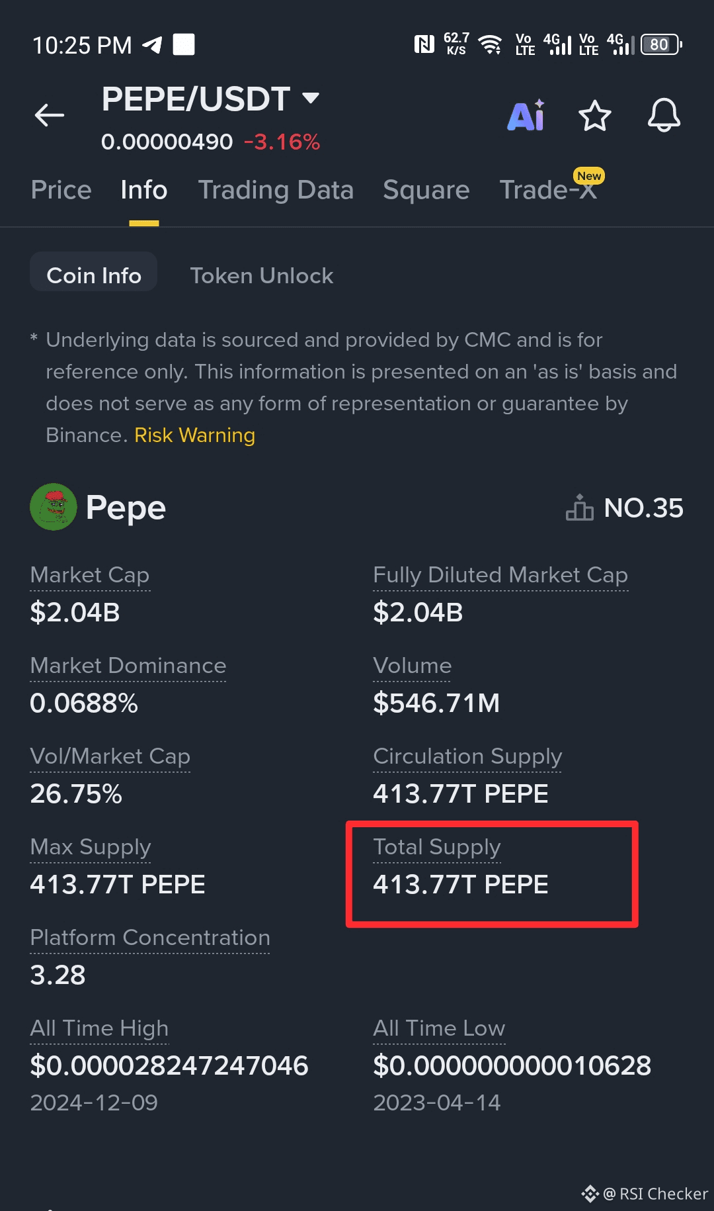Add PEPE/USDT to favorites star

point(594,116)
